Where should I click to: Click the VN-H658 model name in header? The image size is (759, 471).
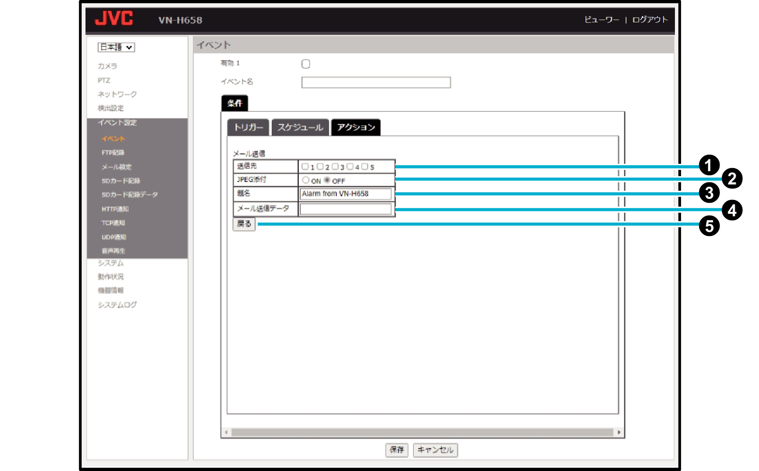(x=180, y=20)
